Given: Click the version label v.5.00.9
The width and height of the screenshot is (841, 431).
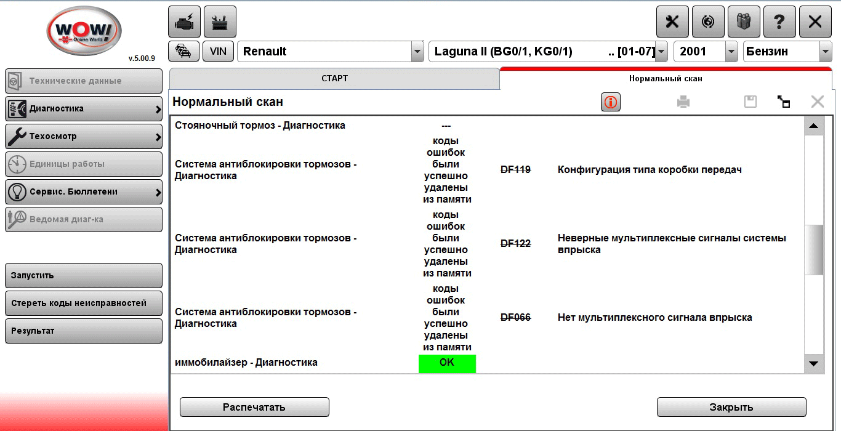Looking at the screenshot, I should [x=142, y=58].
